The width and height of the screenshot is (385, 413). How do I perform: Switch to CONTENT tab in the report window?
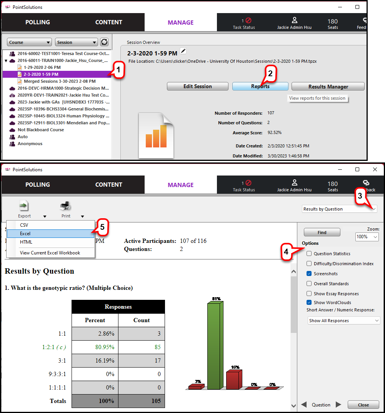109,185
